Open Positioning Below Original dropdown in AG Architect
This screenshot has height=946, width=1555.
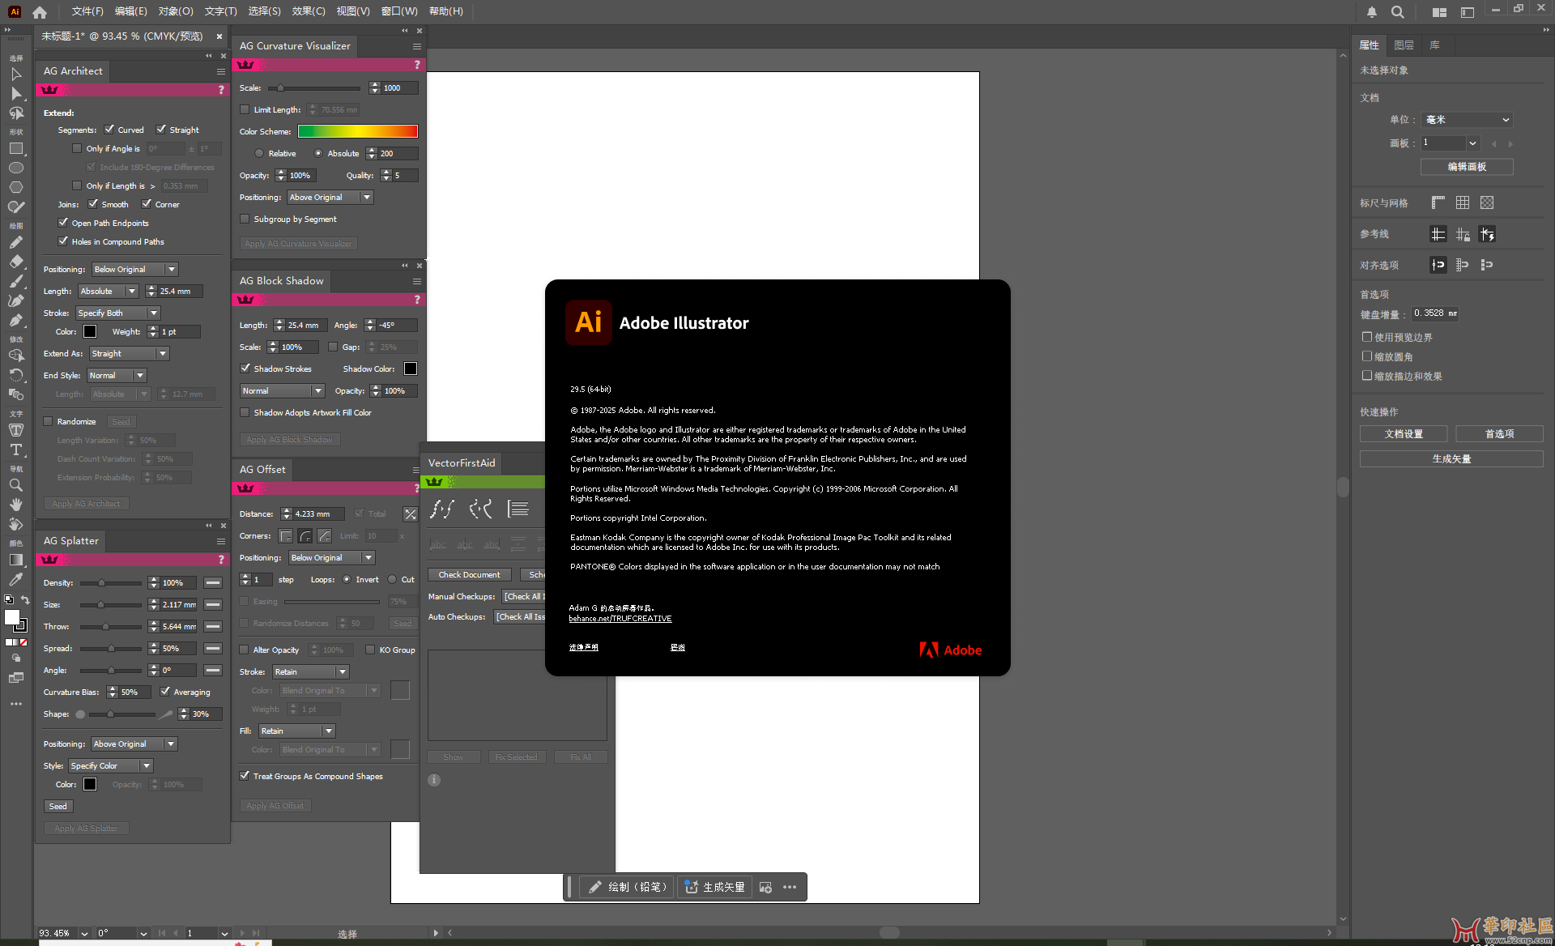134,269
